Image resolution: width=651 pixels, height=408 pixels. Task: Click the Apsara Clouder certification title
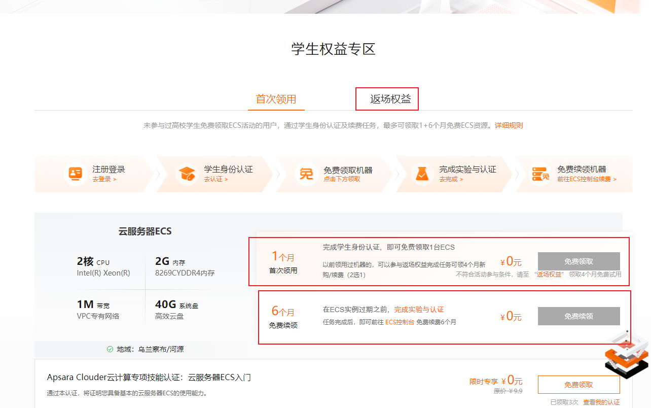(x=149, y=378)
